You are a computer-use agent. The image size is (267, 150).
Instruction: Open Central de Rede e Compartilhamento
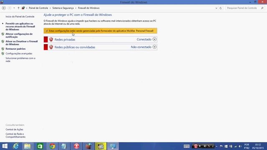[15, 135]
